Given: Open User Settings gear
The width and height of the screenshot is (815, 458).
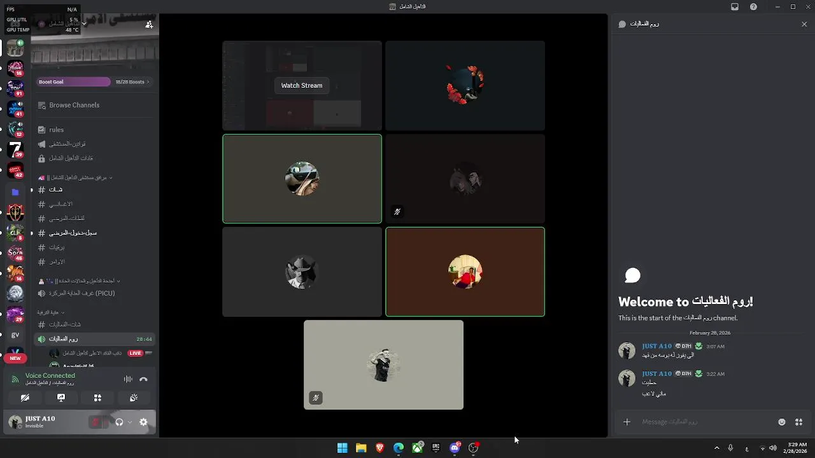Looking at the screenshot, I should click(143, 422).
